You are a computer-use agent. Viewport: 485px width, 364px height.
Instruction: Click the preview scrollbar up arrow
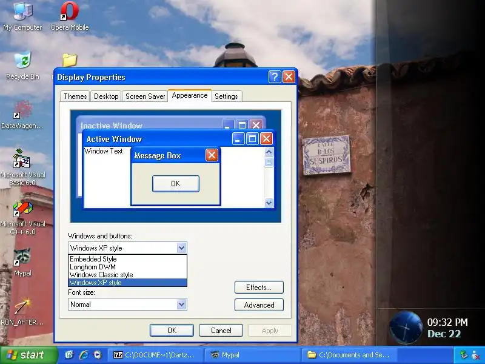[269, 152]
